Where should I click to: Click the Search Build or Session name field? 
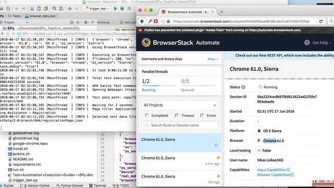coord(180,125)
